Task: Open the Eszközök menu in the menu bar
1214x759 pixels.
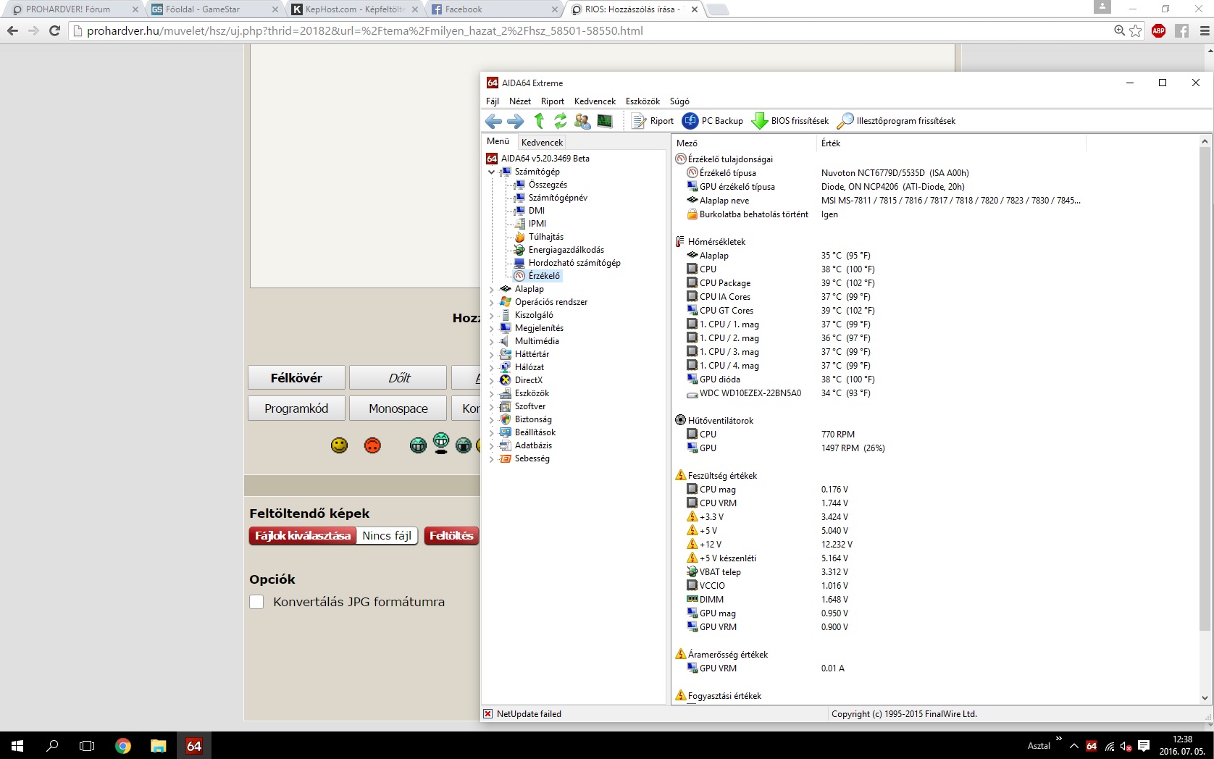Action: click(642, 101)
